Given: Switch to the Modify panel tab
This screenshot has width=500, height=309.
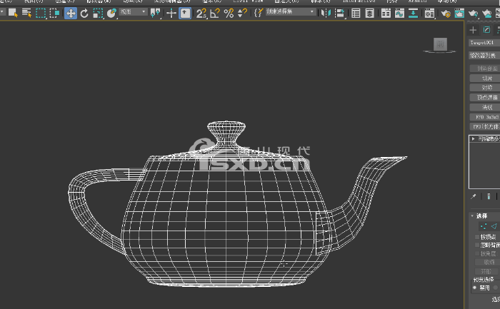Looking at the screenshot, I should (486, 30).
